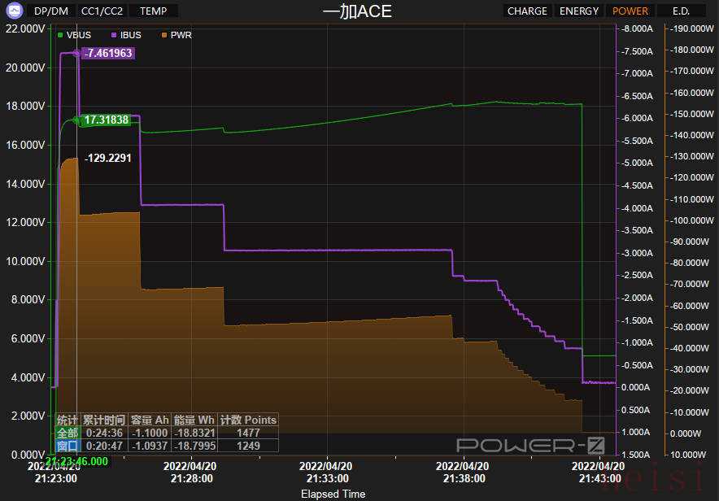Click the -8.000A current axis label
This screenshot has height=501, width=719.
click(x=637, y=28)
